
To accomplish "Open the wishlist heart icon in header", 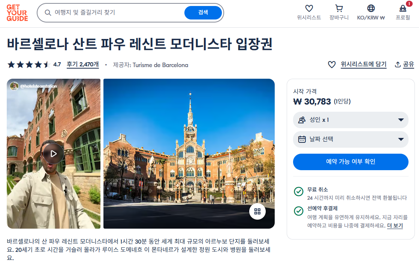I will tap(309, 9).
